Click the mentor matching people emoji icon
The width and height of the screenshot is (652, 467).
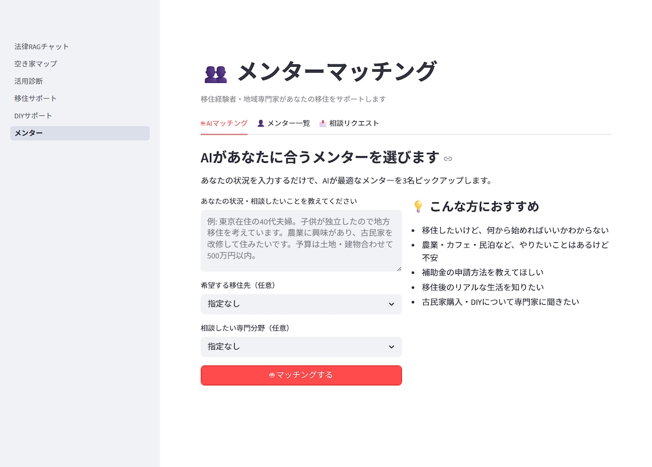216,74
